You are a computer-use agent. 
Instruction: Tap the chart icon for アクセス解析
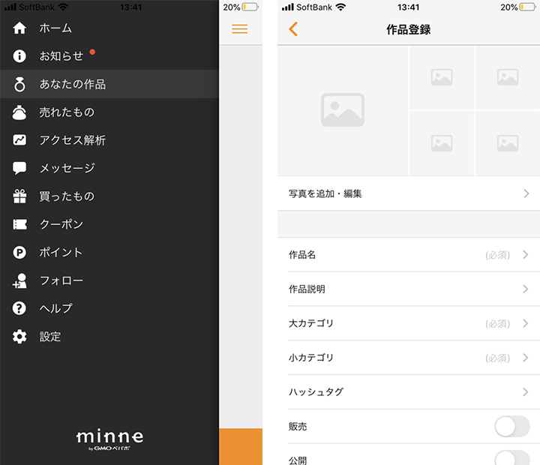coord(19,139)
